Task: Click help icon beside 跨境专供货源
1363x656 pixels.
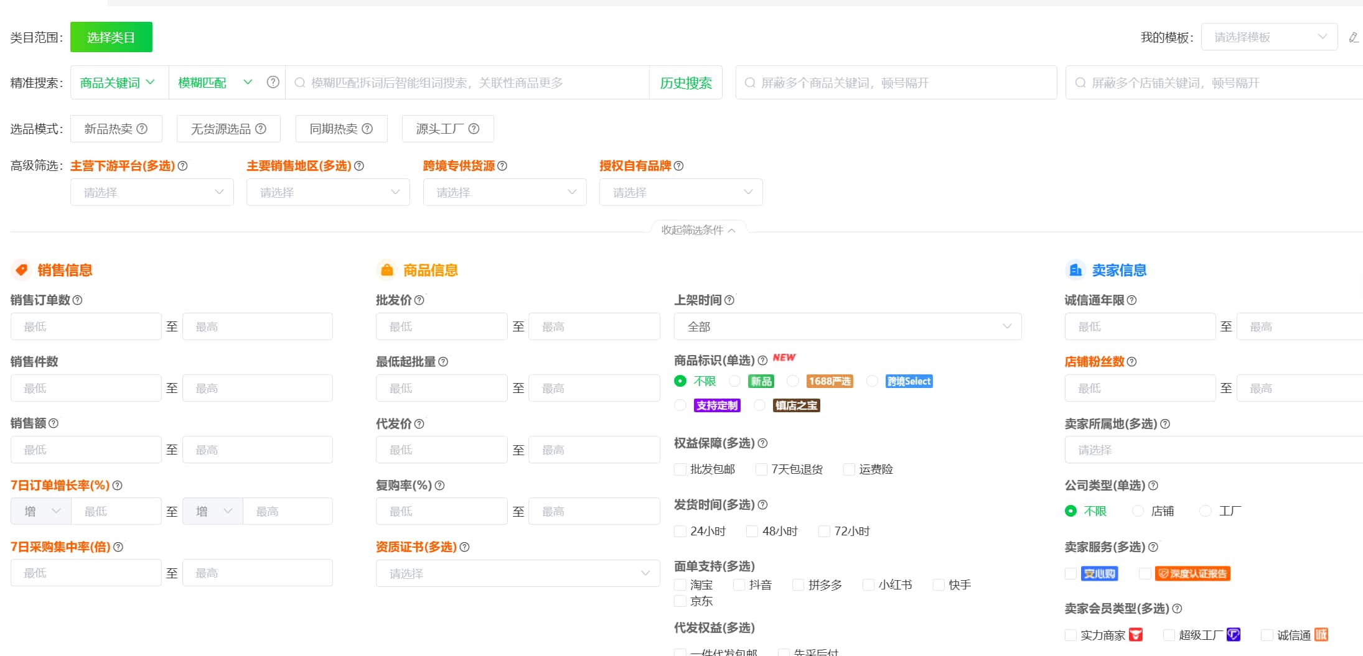Action: tap(502, 166)
